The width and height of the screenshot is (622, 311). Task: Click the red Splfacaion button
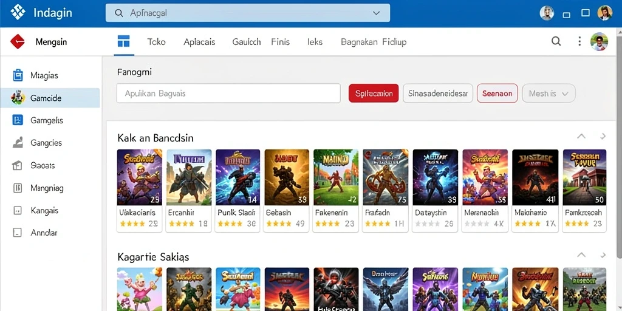(x=374, y=94)
